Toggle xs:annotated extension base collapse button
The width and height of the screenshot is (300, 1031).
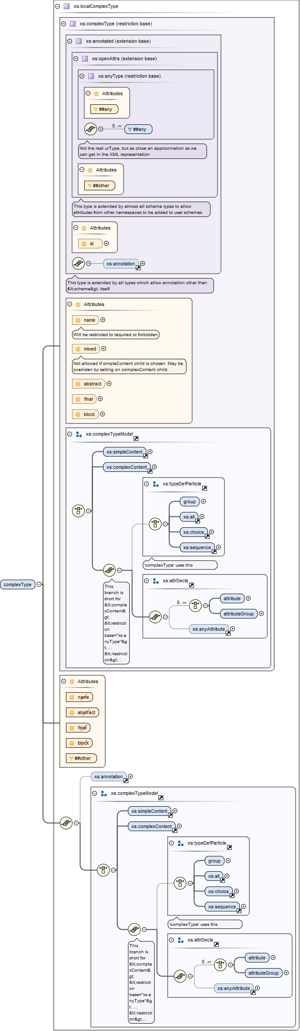pos(69,41)
